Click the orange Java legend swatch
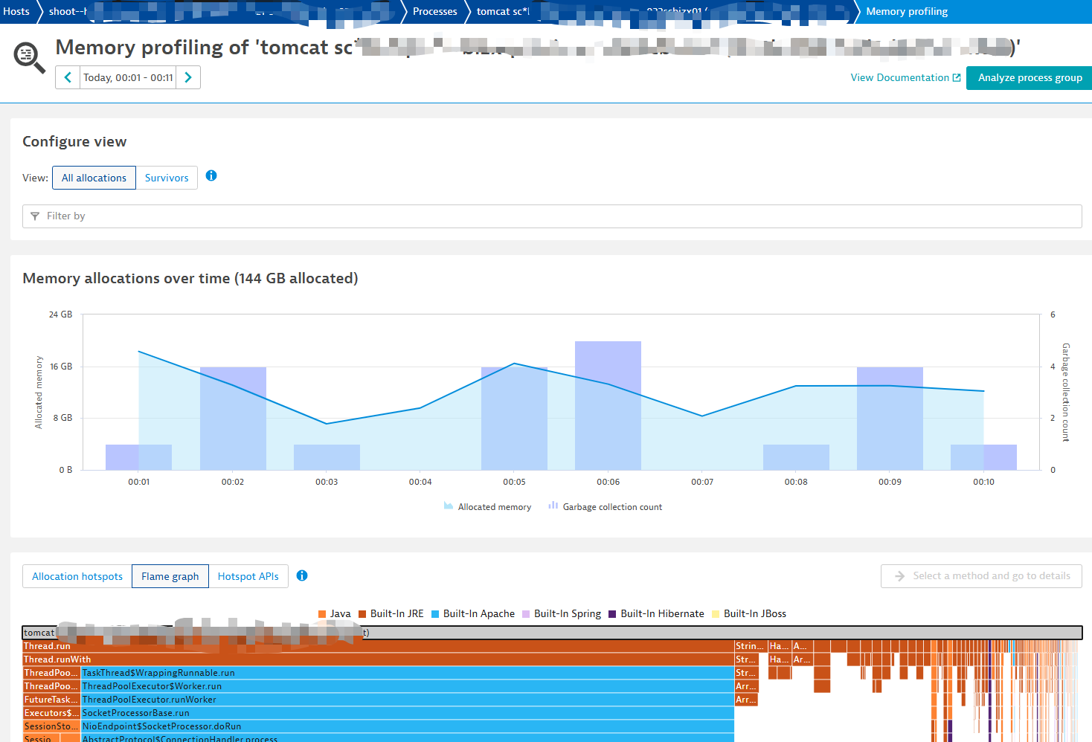This screenshot has height=742, width=1092. click(x=322, y=613)
